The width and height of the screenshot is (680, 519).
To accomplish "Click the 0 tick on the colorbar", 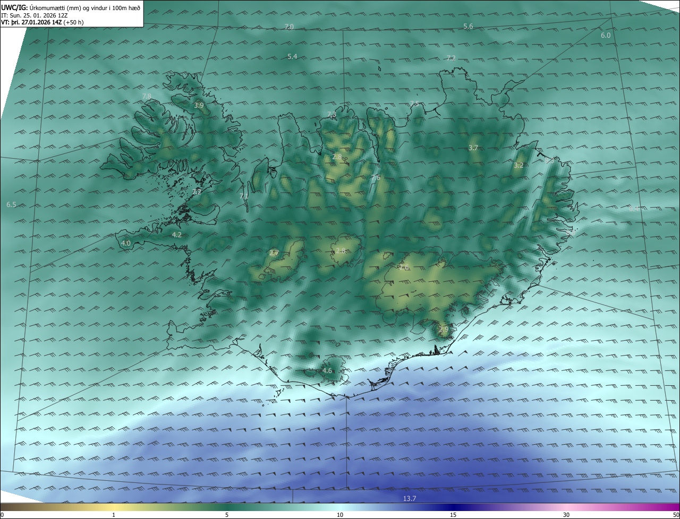I will pyautogui.click(x=2, y=515).
